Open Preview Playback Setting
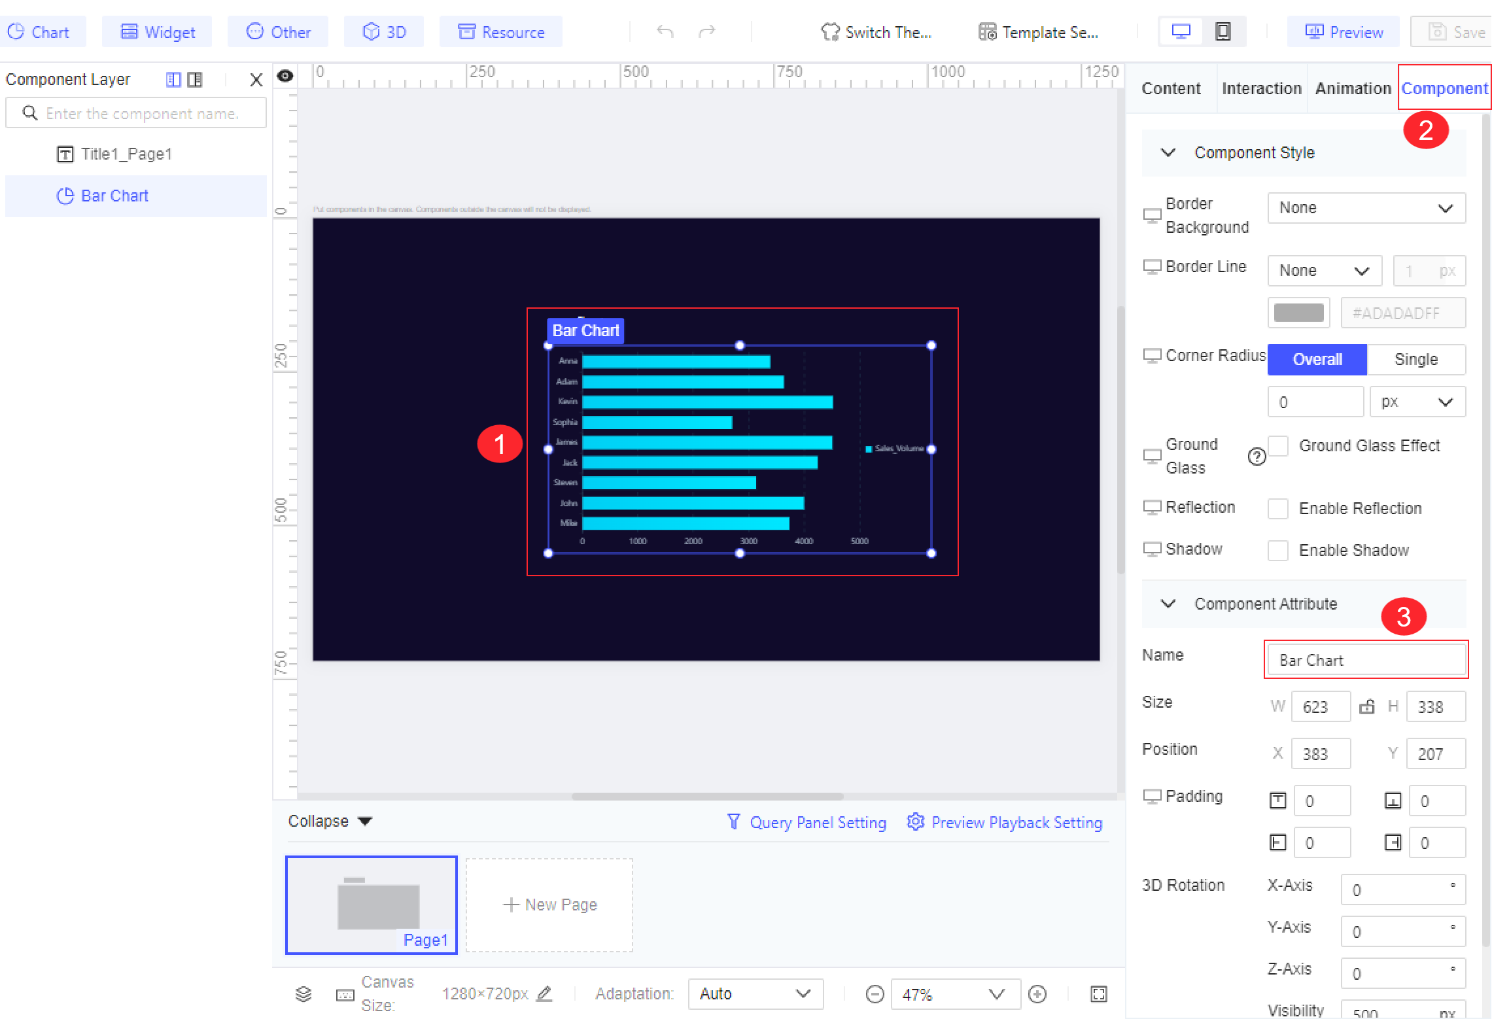 pos(1004,822)
